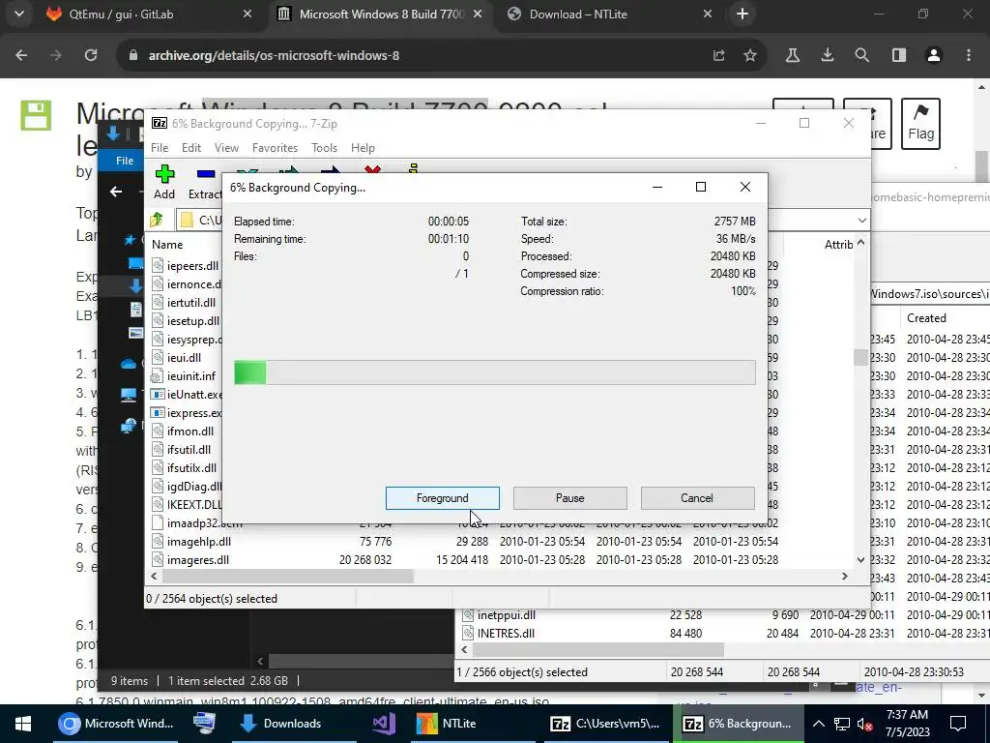Select the iepeers.dll file icon
This screenshot has width=990, height=743.
[158, 265]
